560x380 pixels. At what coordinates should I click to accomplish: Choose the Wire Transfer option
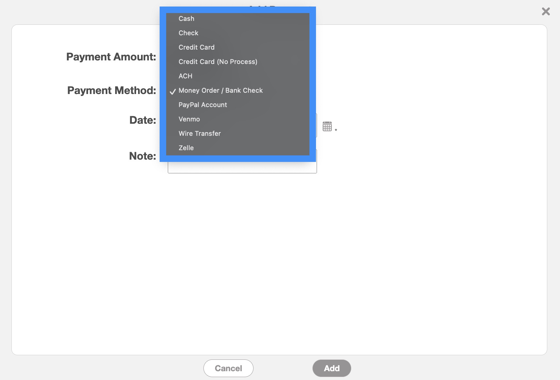200,134
